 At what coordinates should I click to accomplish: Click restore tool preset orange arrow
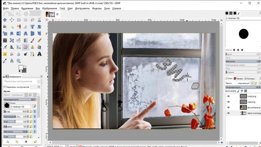[17, 142]
